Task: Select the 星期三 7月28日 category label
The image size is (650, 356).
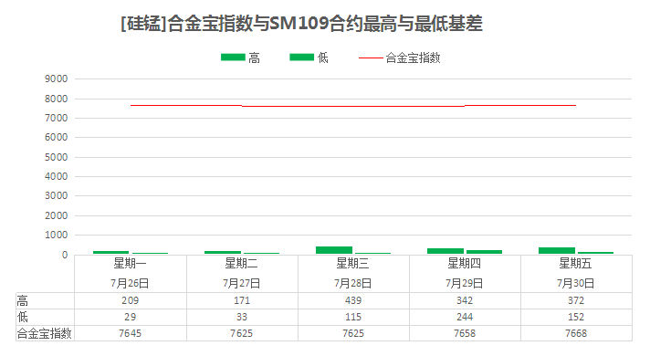Action: (353, 274)
